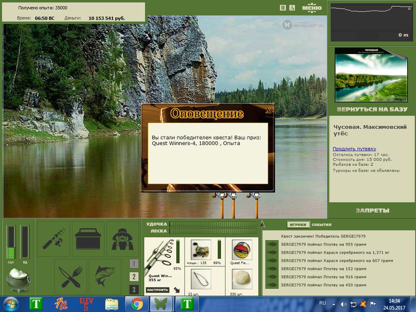Switch to rod slot 1
Image resolution: width=416 pixels, height=312 pixels.
[134, 264]
